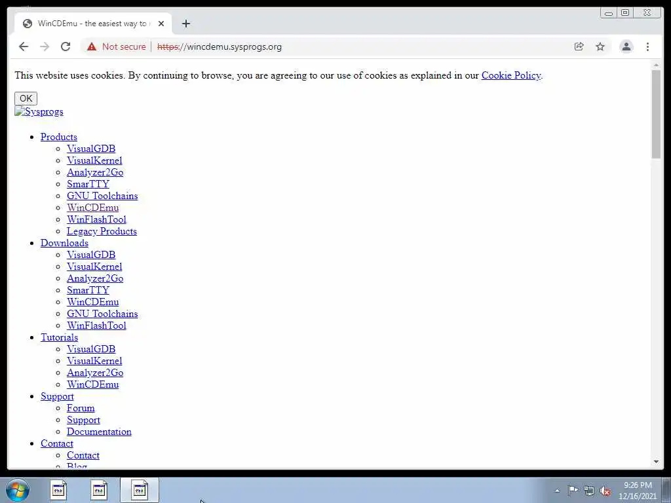Image resolution: width=671 pixels, height=503 pixels.
Task: Open a new tab with the plus button
Action: point(185,24)
